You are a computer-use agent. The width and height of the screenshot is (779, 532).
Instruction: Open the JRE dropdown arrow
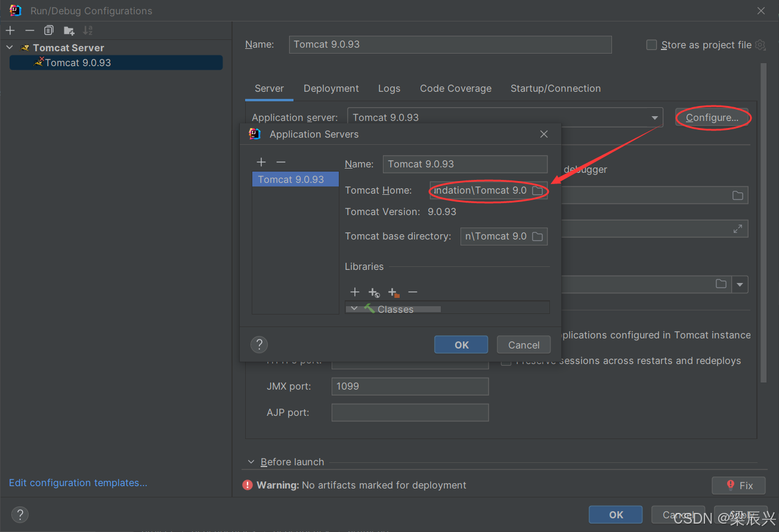click(740, 285)
